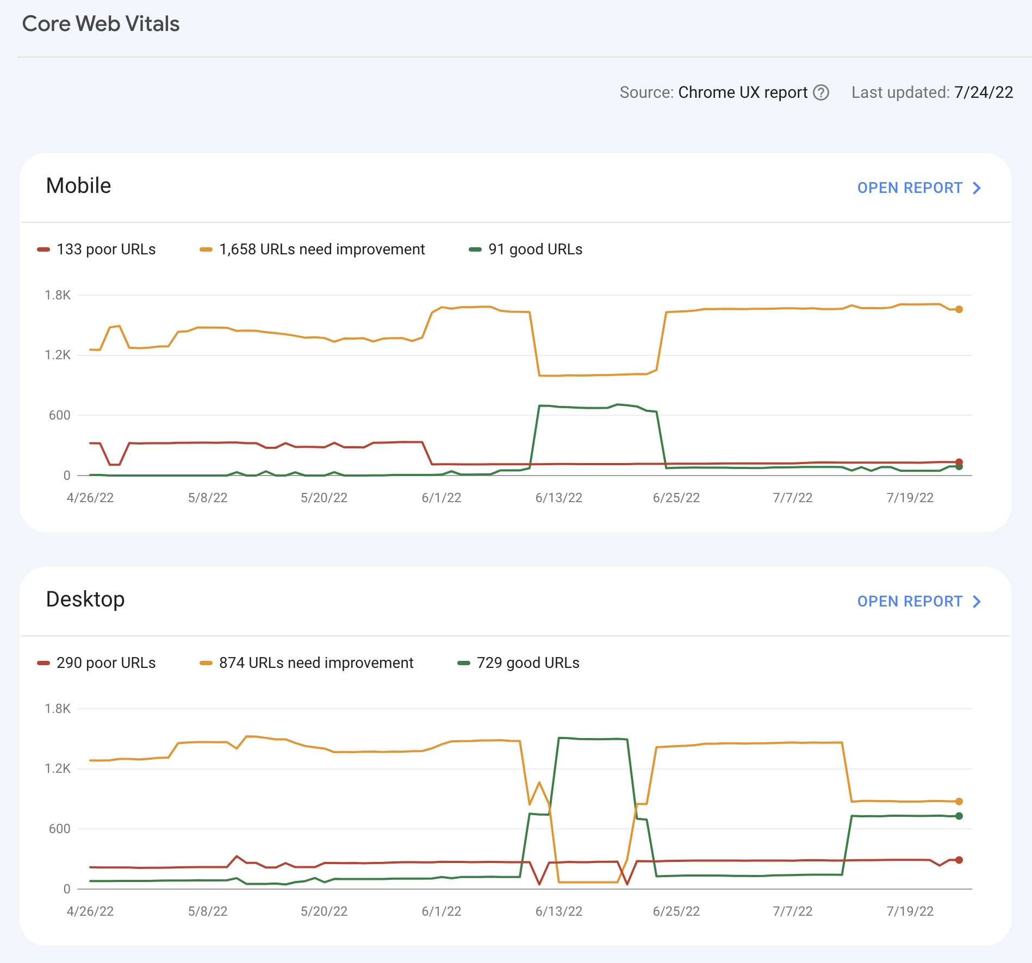The height and width of the screenshot is (963, 1032).
Task: Click the Chrome UX report source text
Action: [x=742, y=92]
